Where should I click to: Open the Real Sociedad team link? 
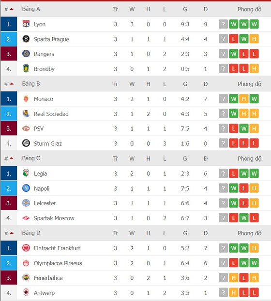click(51, 114)
